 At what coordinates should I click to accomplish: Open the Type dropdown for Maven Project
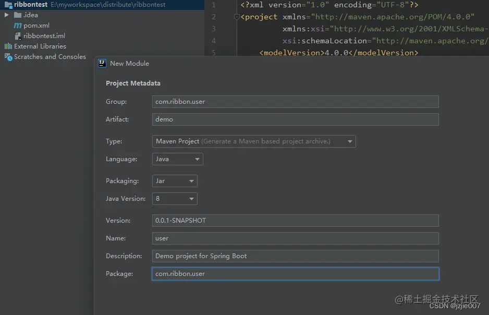coord(254,141)
